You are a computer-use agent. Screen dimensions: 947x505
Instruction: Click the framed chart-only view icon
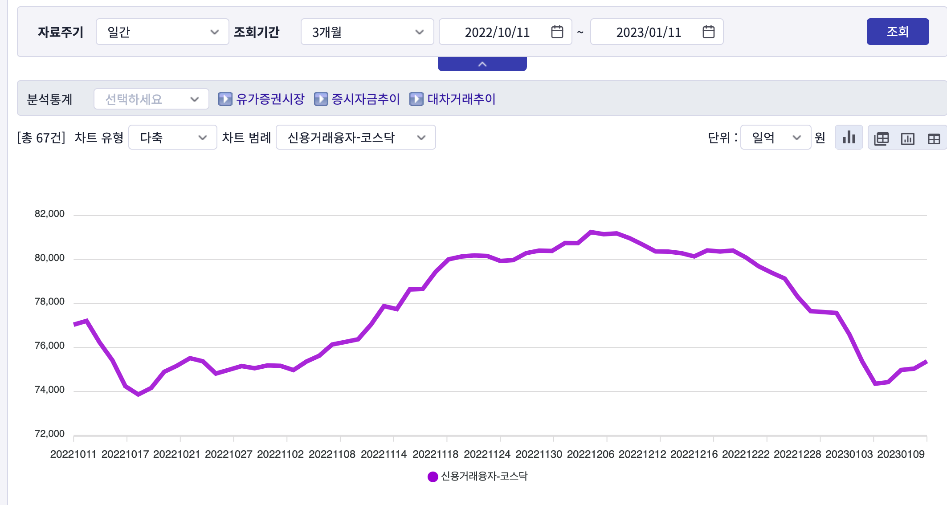(x=907, y=138)
